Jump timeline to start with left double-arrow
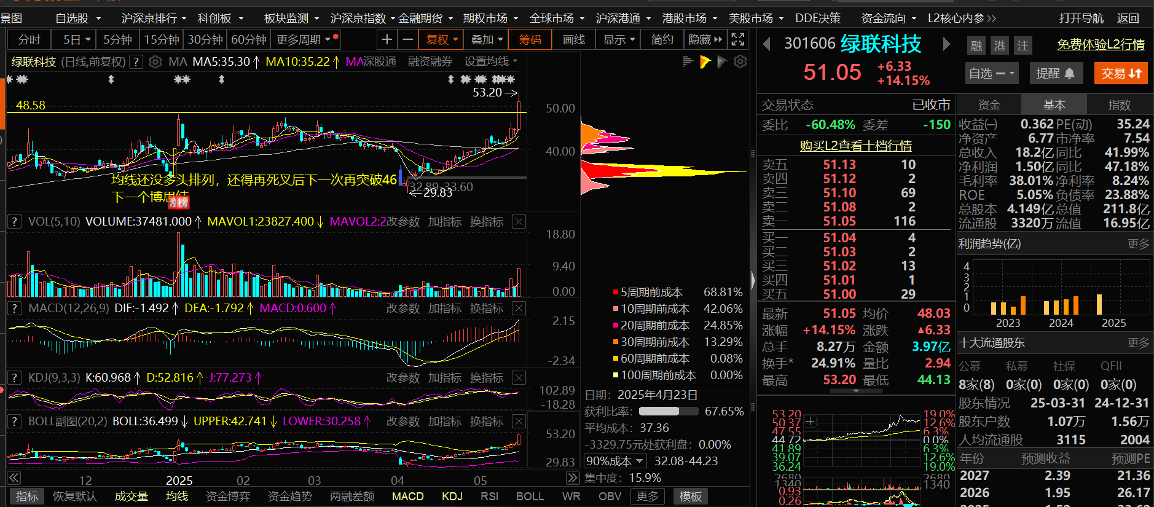Image resolution: width=1154 pixels, height=507 pixels. coord(14,478)
